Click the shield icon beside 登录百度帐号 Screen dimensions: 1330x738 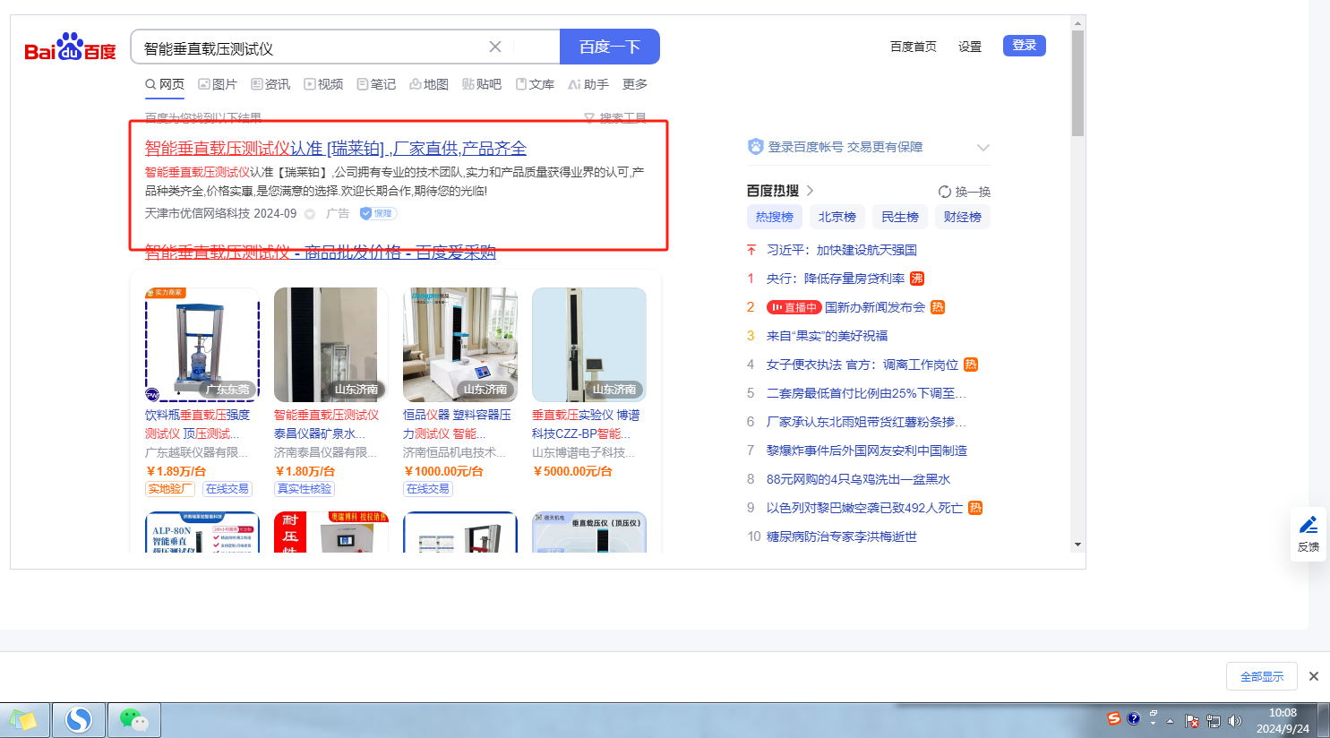click(x=755, y=147)
